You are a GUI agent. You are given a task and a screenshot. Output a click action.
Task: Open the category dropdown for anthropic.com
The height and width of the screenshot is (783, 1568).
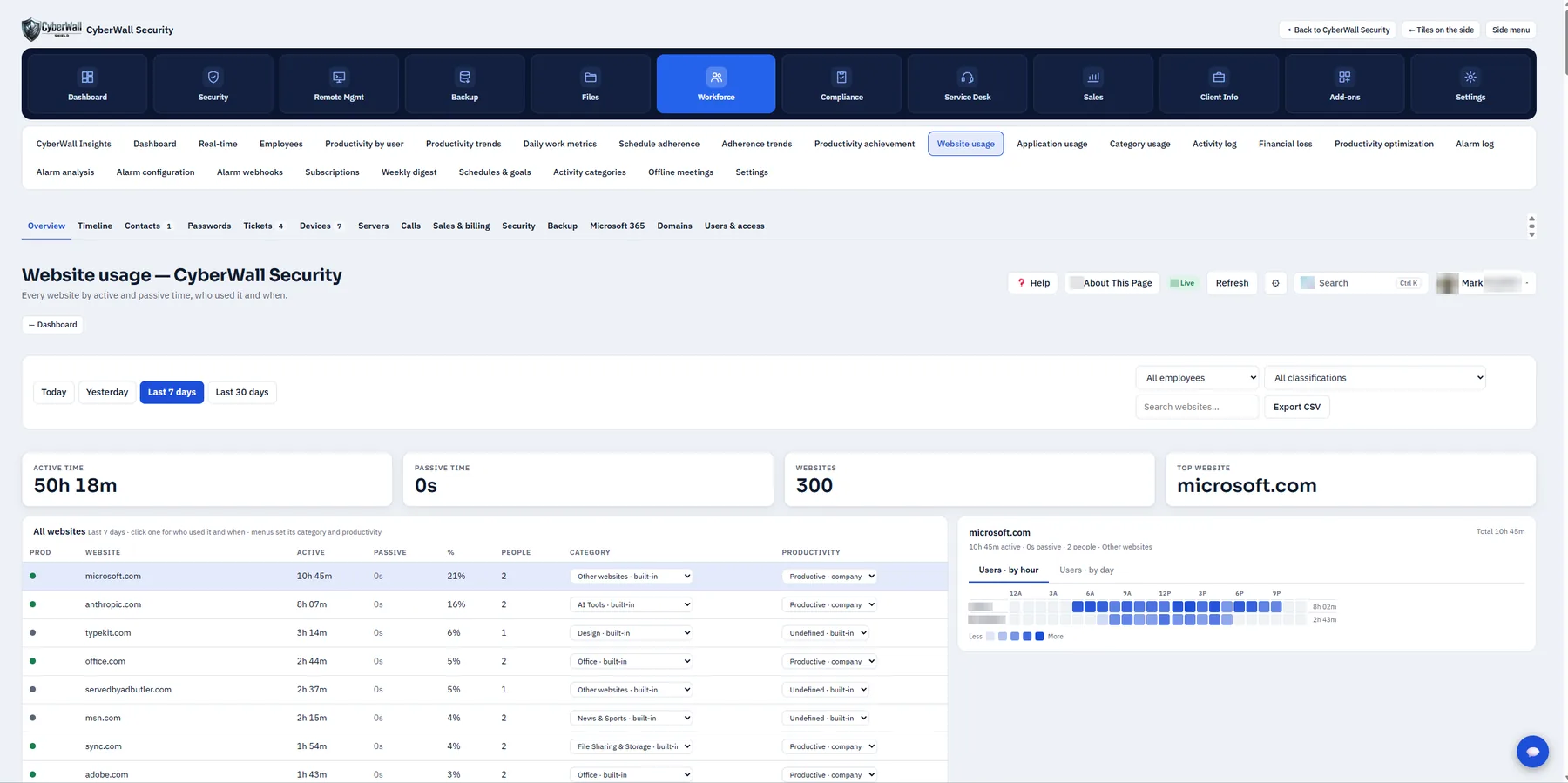pos(632,604)
